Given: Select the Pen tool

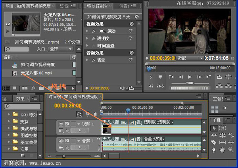Looking at the screenshot, I should 214,150.
